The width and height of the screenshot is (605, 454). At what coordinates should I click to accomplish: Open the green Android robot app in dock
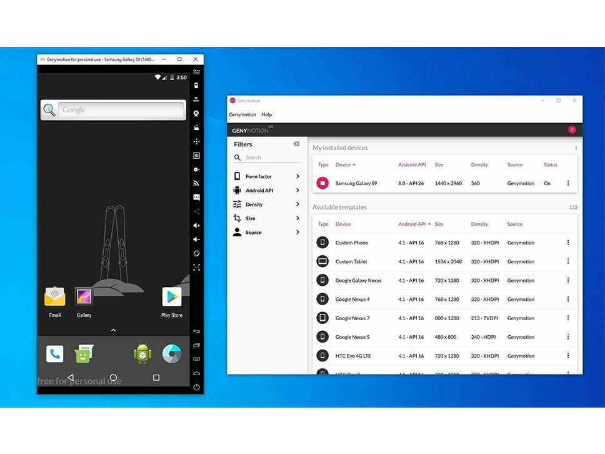point(142,354)
